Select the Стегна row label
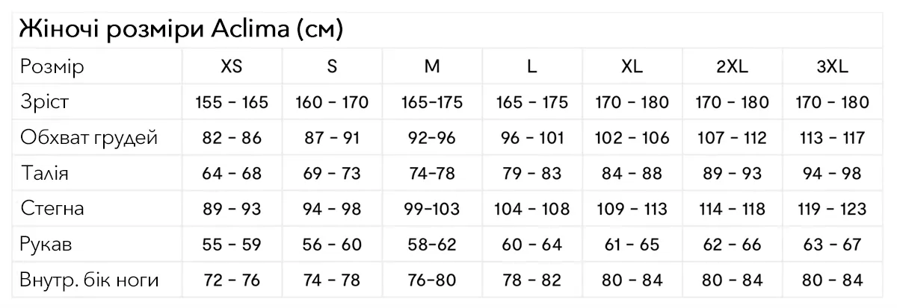This screenshot has width=897, height=308. pos(52,210)
